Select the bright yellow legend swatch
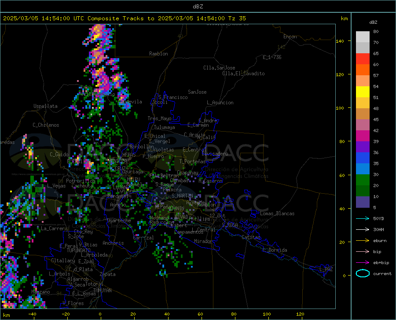Viewport: 396px width, 320px height. [363, 92]
